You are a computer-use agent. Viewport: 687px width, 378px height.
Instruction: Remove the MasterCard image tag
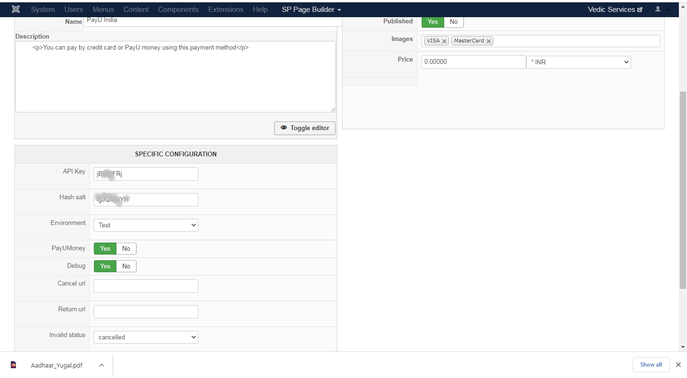coord(489,41)
